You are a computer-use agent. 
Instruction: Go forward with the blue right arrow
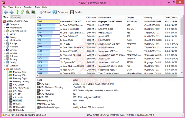tap(12, 12)
